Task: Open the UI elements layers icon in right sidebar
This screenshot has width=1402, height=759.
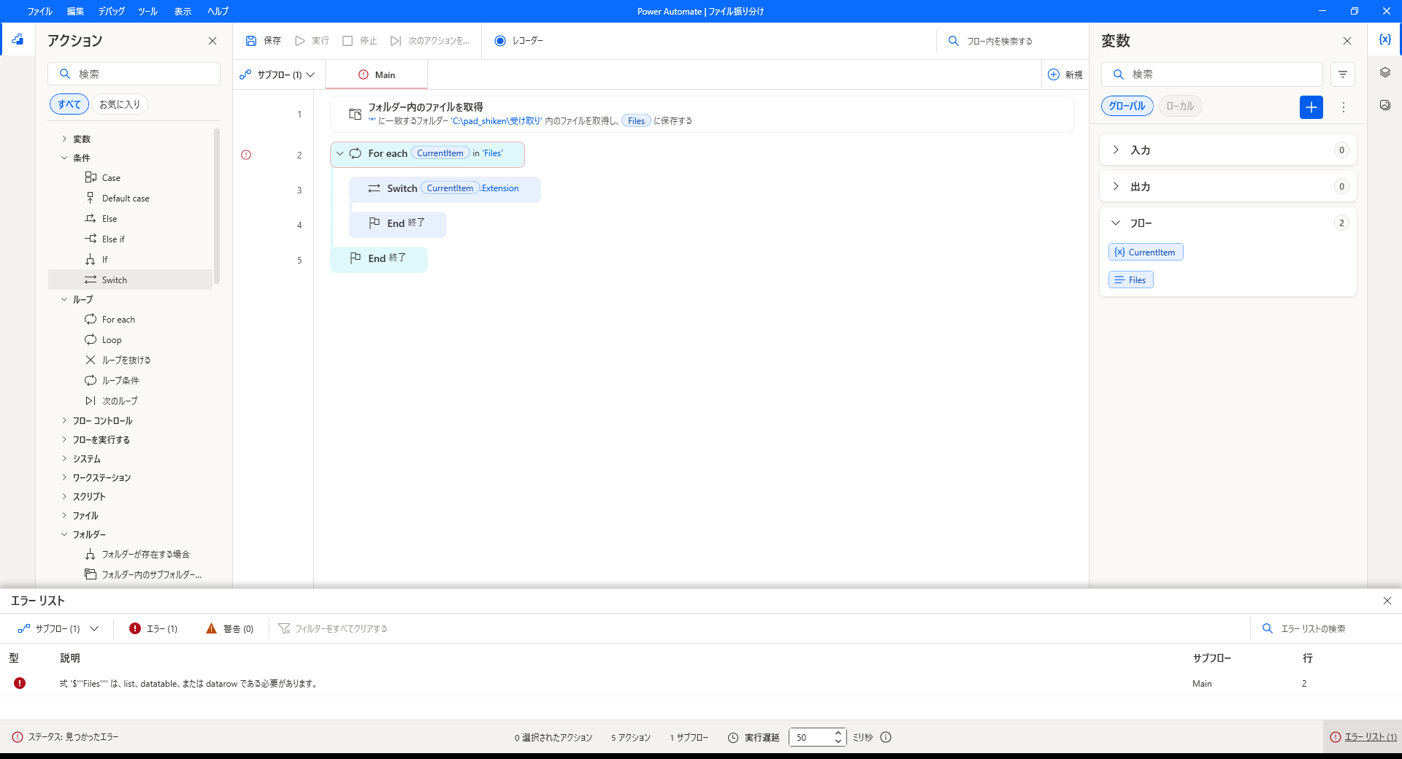Action: (x=1384, y=72)
